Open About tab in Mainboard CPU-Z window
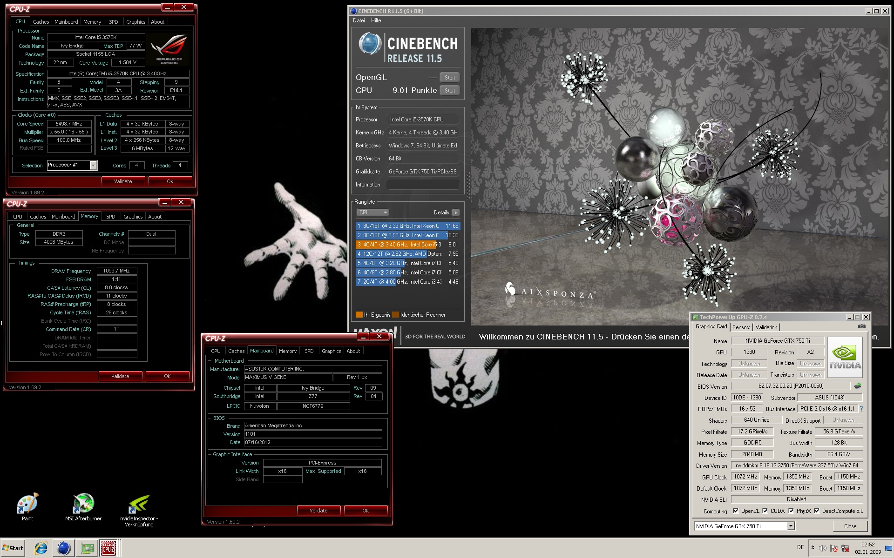Image resolution: width=894 pixels, height=558 pixels. (x=353, y=351)
